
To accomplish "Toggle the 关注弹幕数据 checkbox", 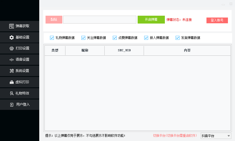I will coord(83,38).
